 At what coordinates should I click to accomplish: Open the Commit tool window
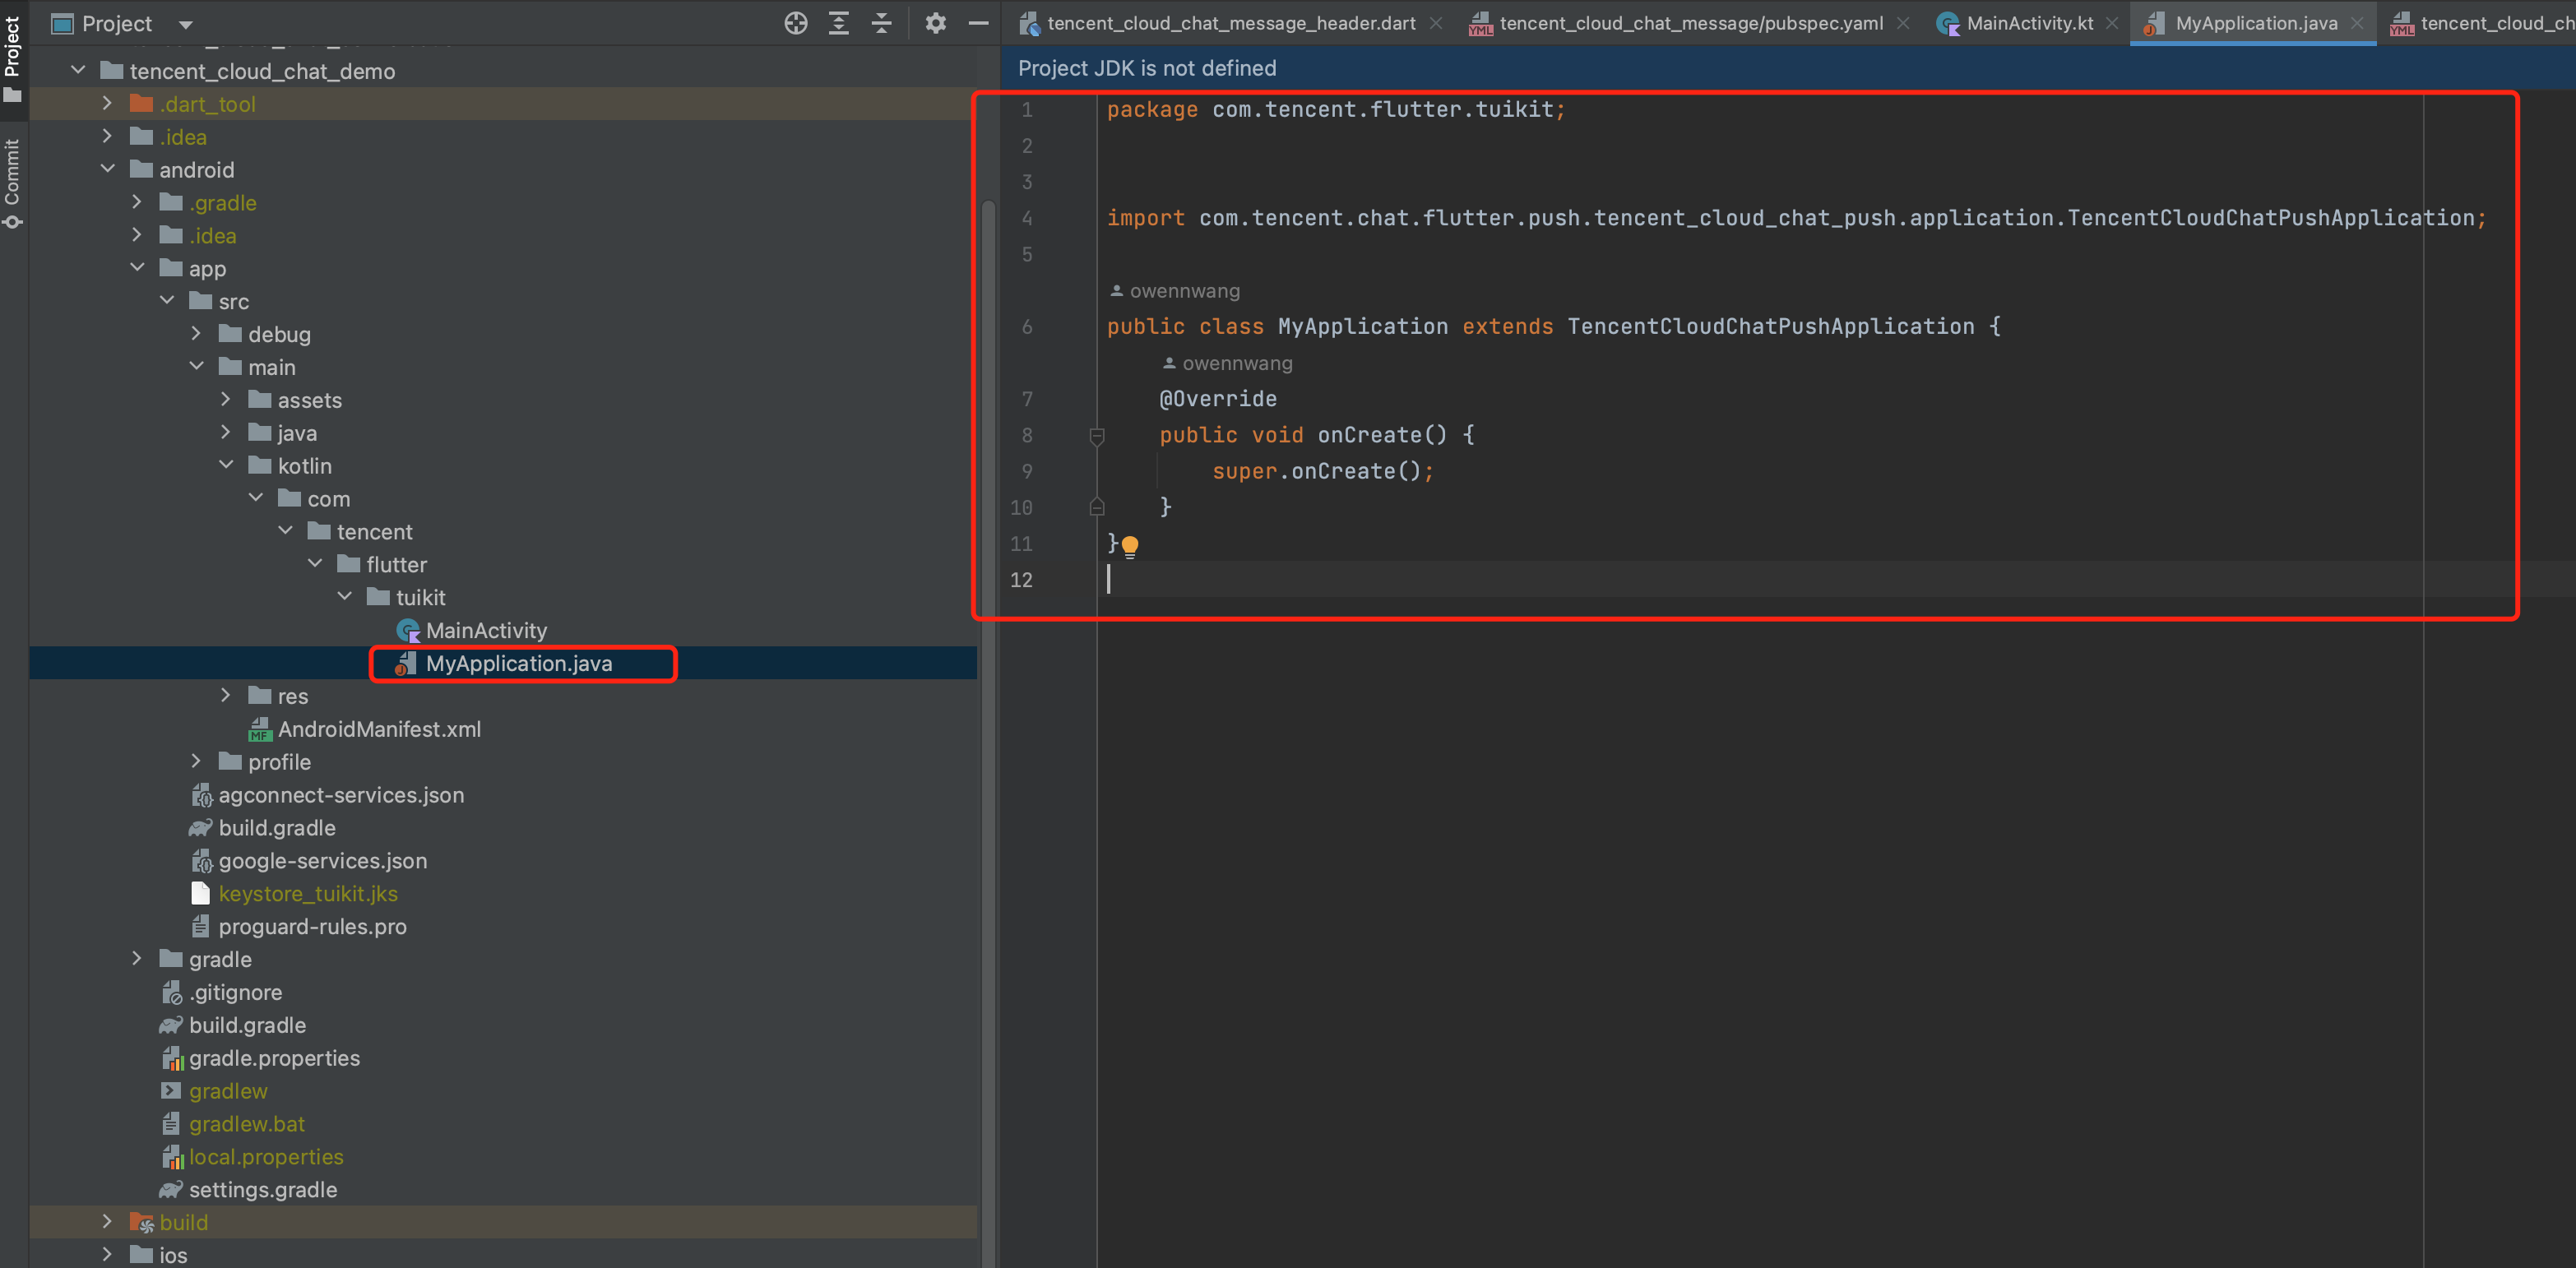click(13, 183)
